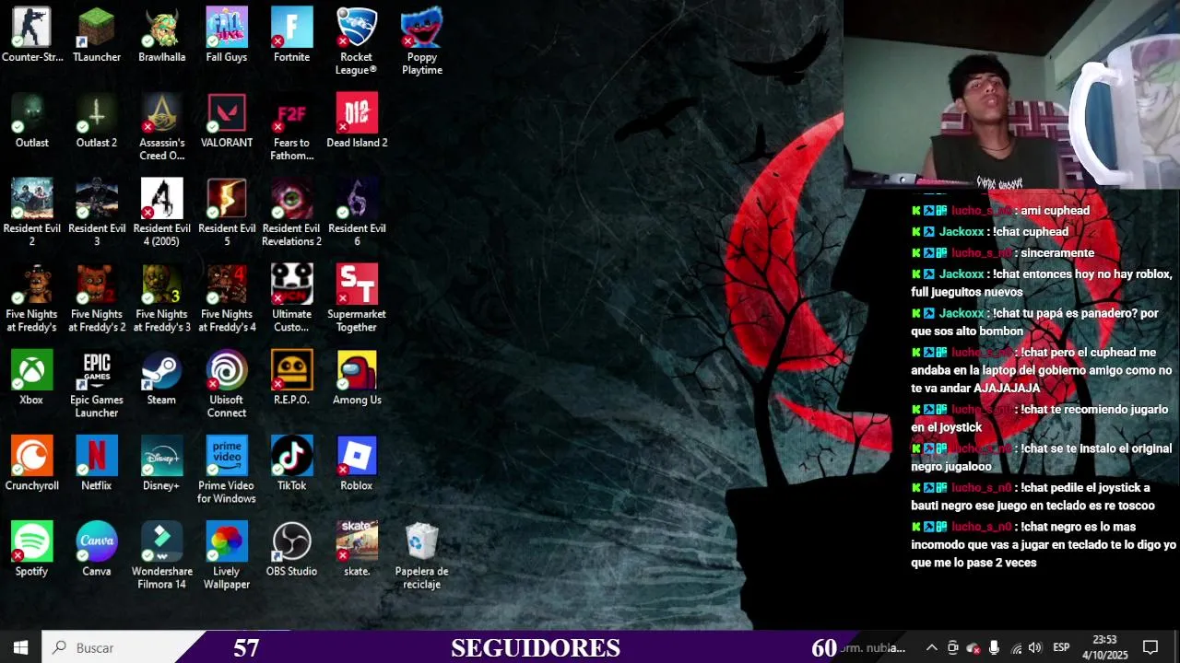Open the Ubisoft Connect icon
This screenshot has height=663, width=1180.
[227, 384]
